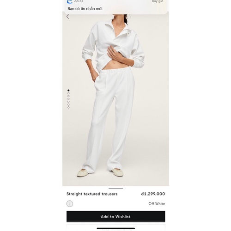Viewport: 231px width, 231px height.
Task: Select the fifth image pagination dot
Action: pyautogui.click(x=68, y=102)
